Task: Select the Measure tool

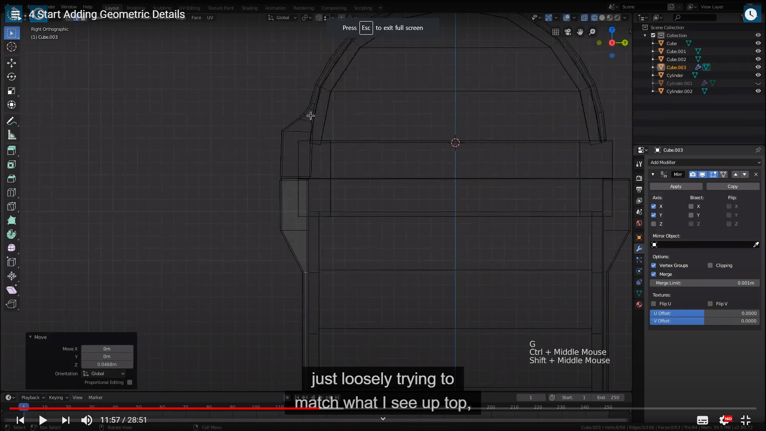Action: tap(12, 135)
